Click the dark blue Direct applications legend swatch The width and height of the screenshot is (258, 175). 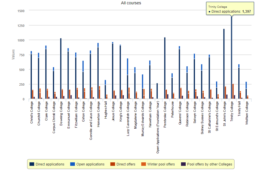point(32,164)
